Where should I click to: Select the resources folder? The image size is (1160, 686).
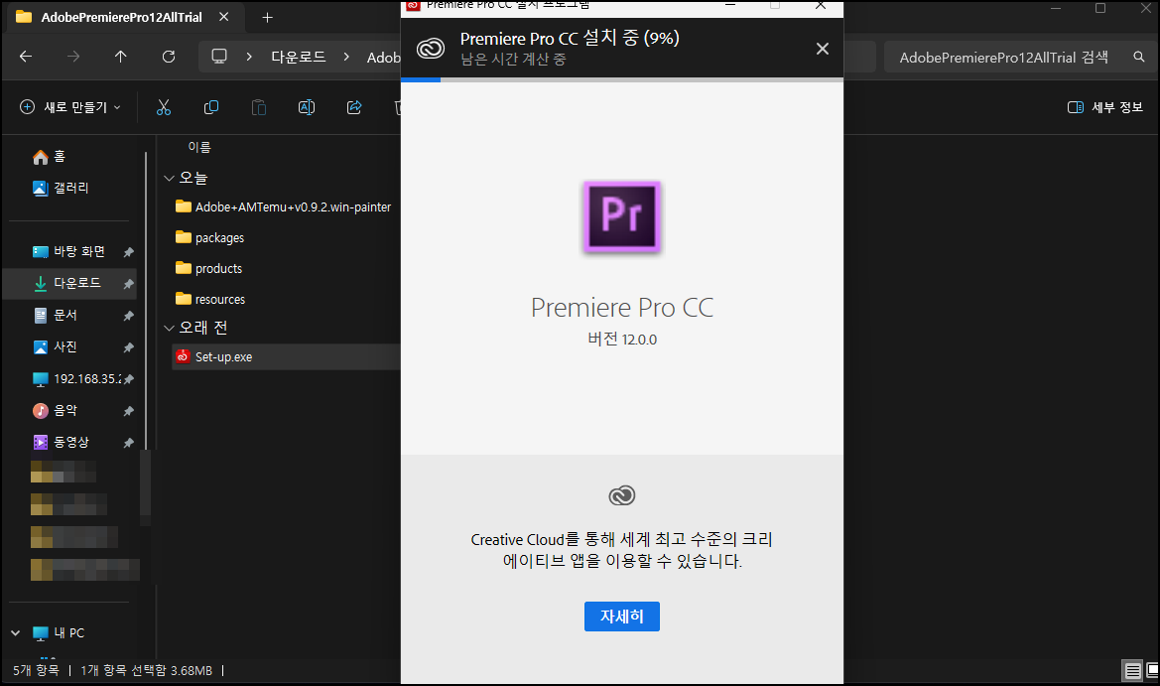point(210,299)
